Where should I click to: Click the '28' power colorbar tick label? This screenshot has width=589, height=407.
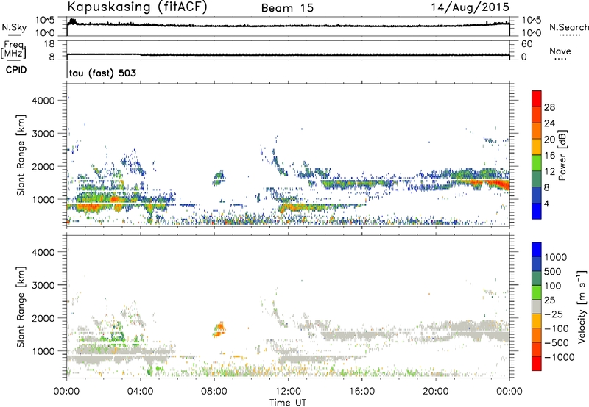tap(549, 107)
